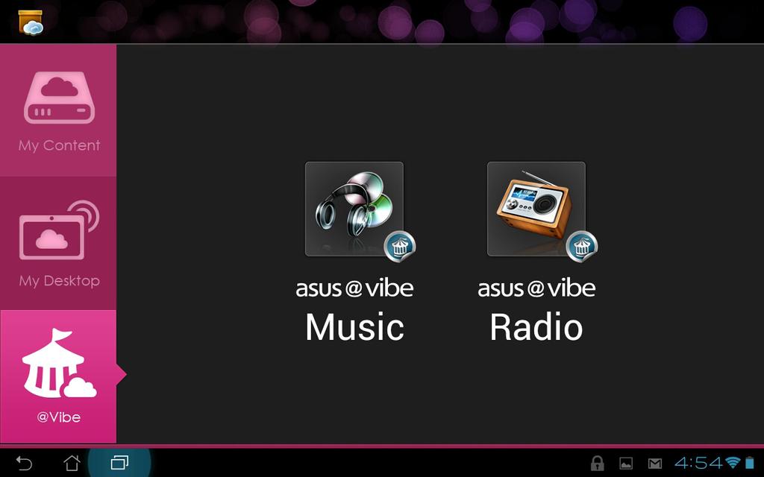Open the picture notification in the status bar
The height and width of the screenshot is (477, 764).
pos(626,464)
